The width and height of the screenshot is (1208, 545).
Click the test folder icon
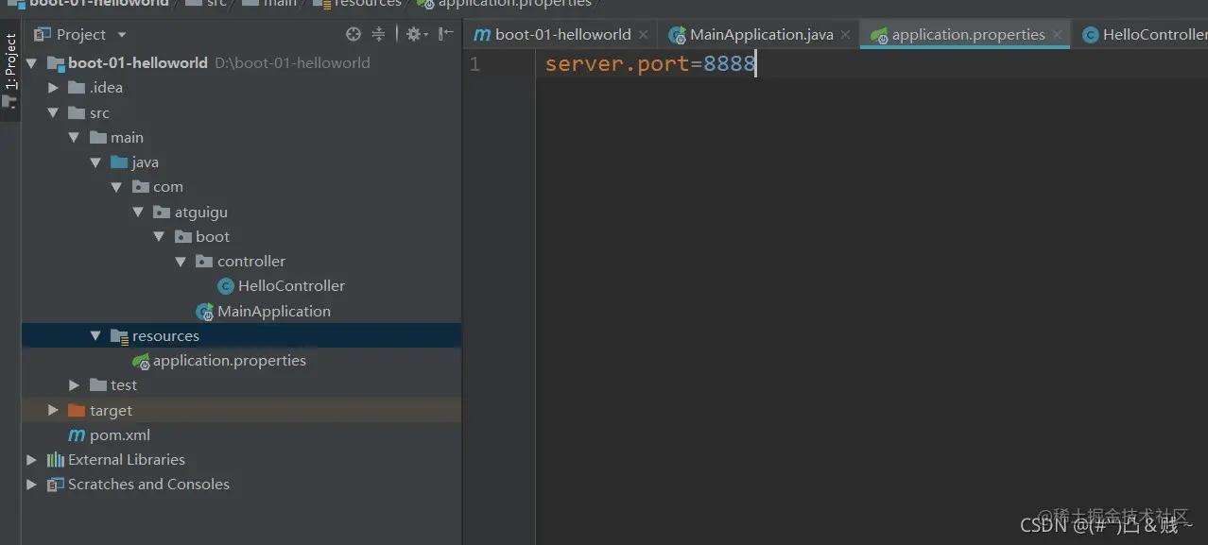[98, 385]
